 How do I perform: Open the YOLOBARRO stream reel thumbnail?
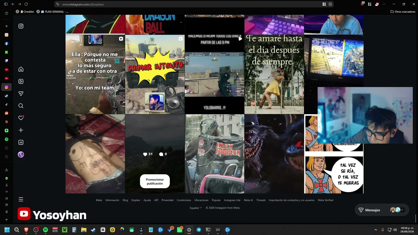point(215,74)
